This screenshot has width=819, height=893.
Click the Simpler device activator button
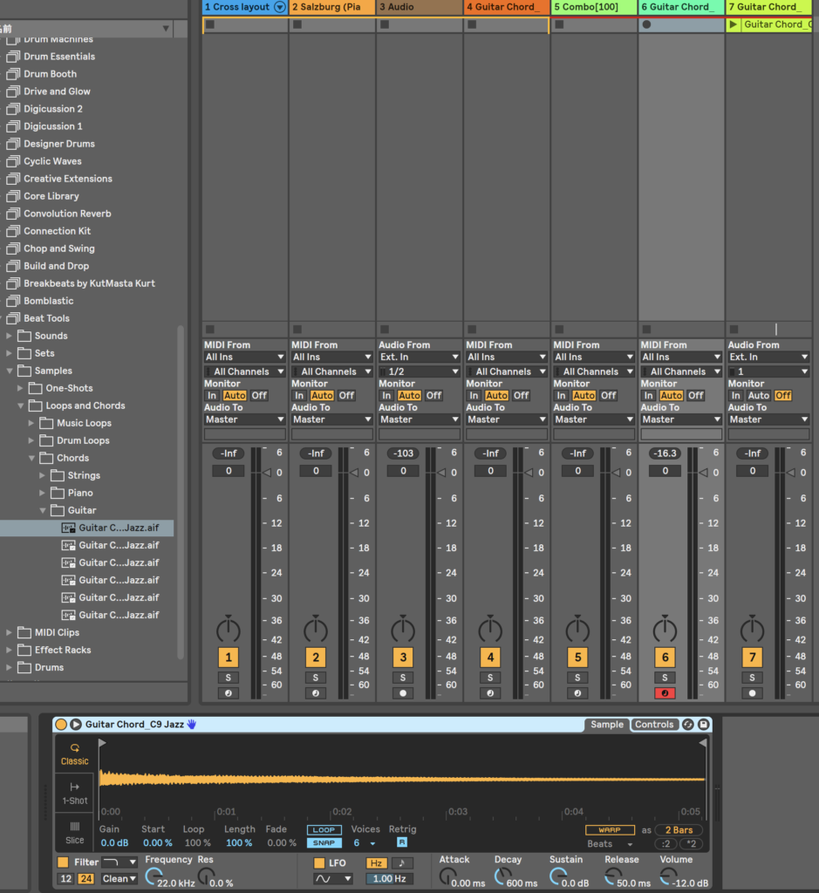tap(61, 725)
